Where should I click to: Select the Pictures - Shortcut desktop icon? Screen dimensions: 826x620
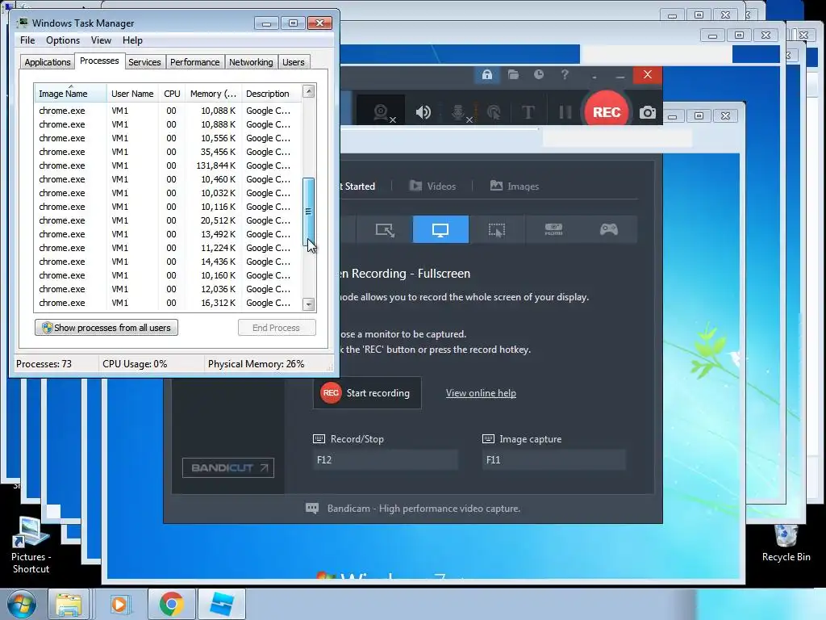[31, 546]
